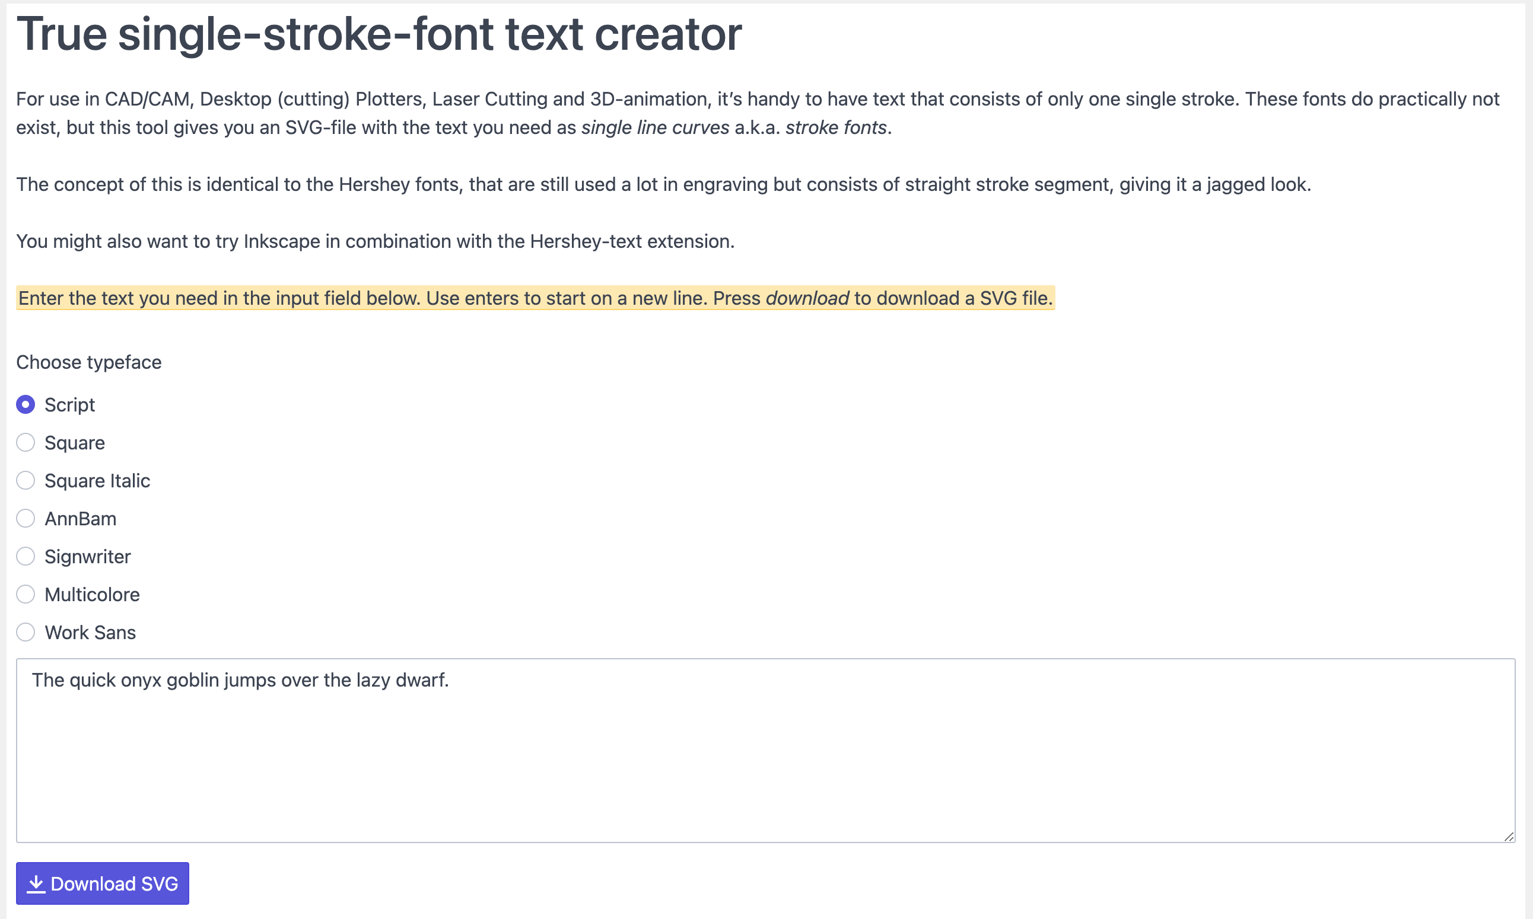Choose the Square typeface option

pos(26,443)
